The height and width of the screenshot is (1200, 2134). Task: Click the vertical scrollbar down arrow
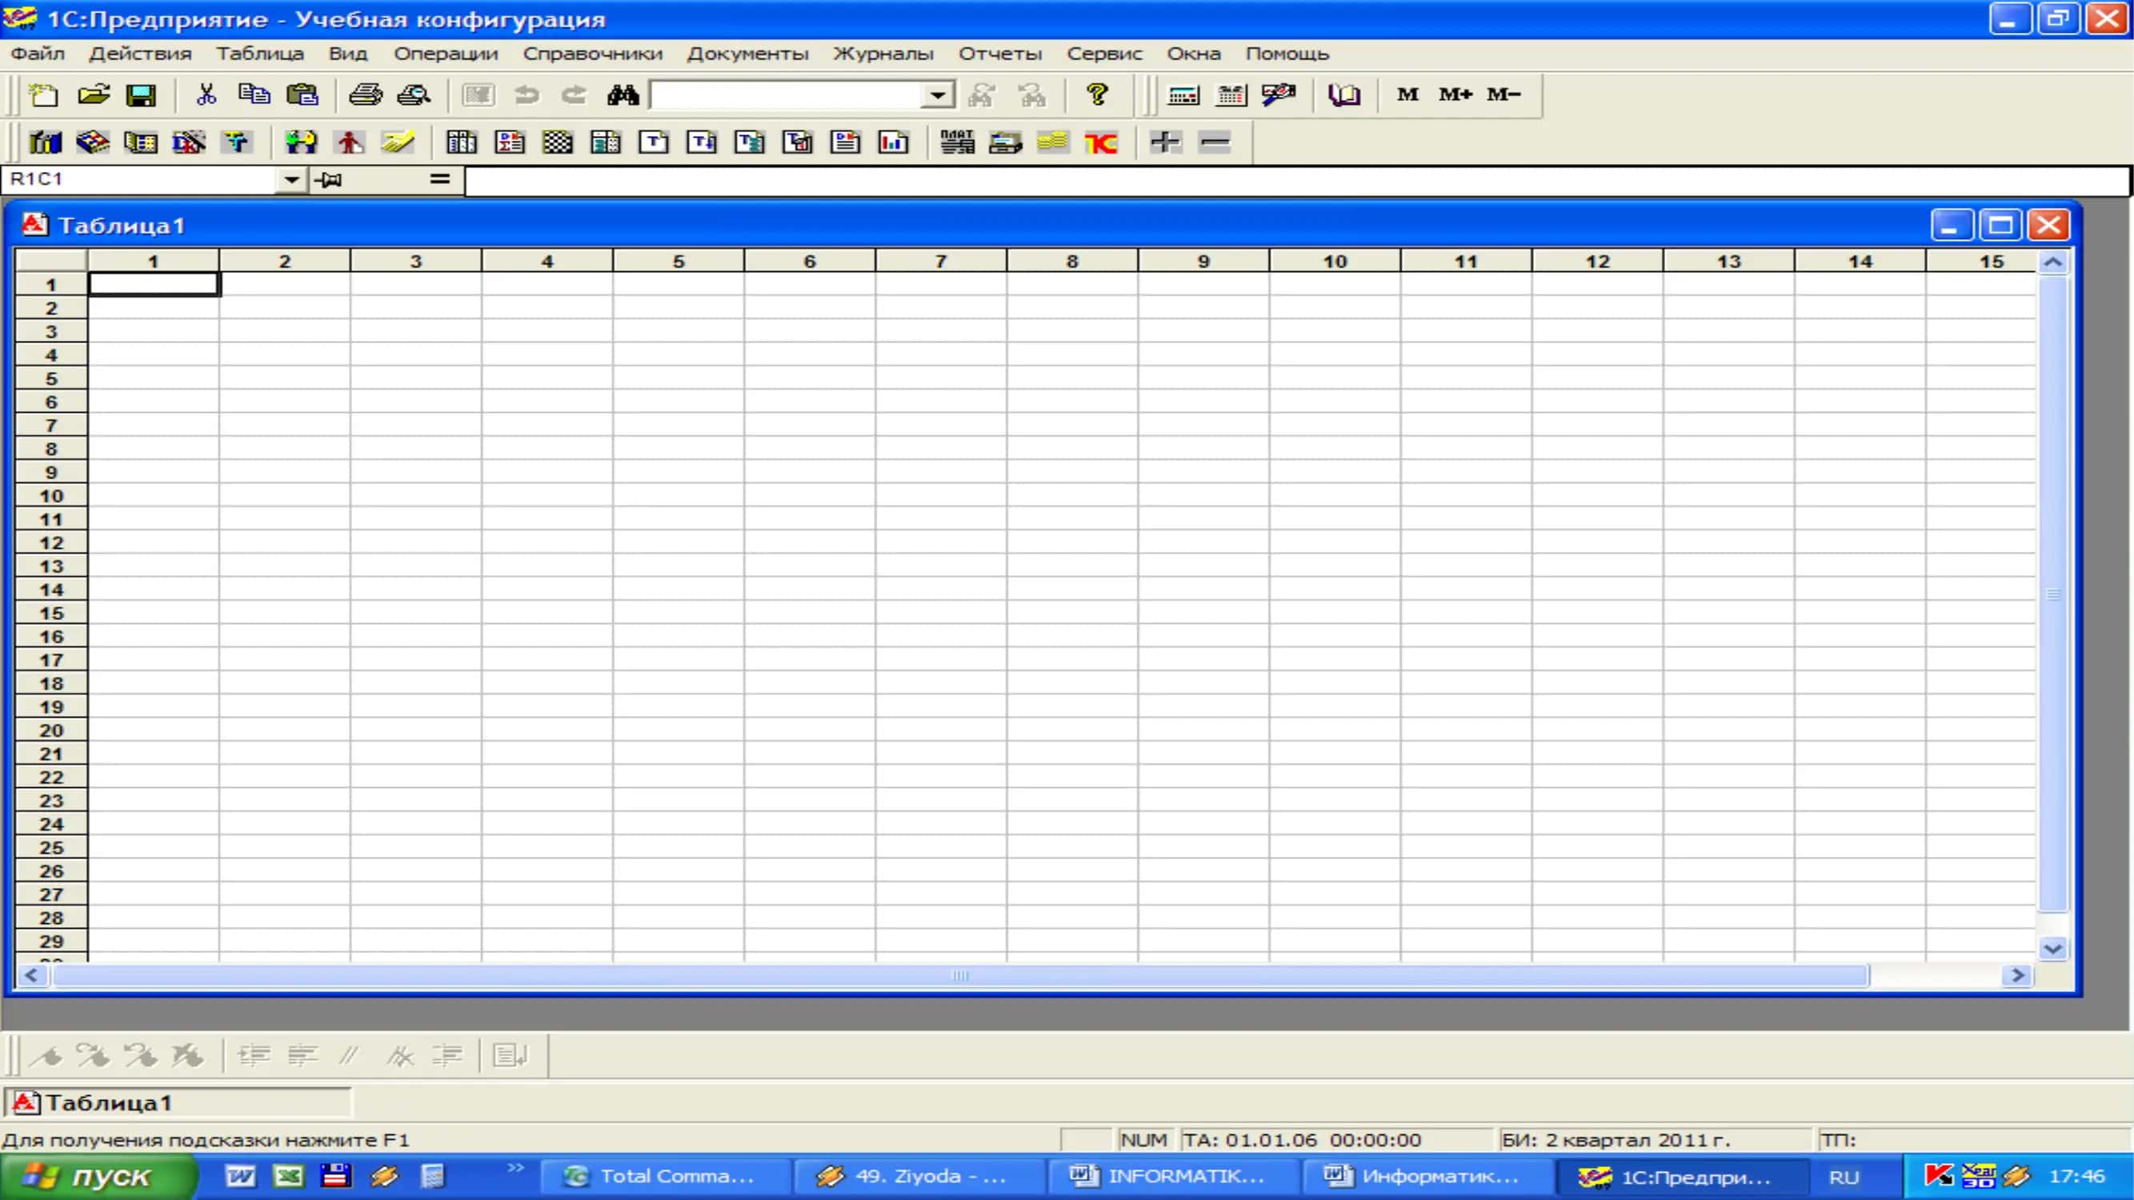pyautogui.click(x=2053, y=948)
